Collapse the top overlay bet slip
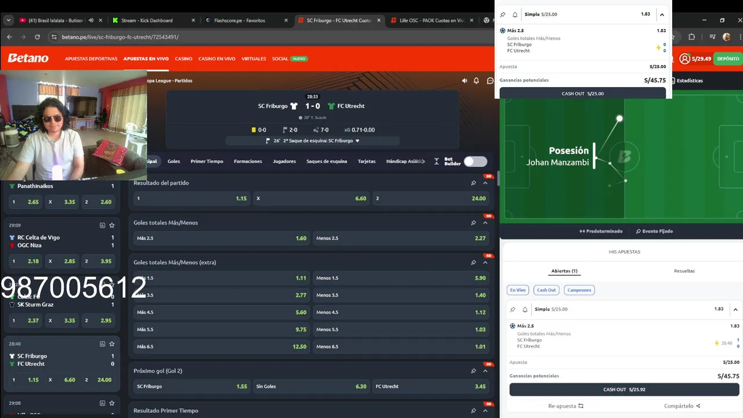Screen dimensions: 743x418 [662, 15]
